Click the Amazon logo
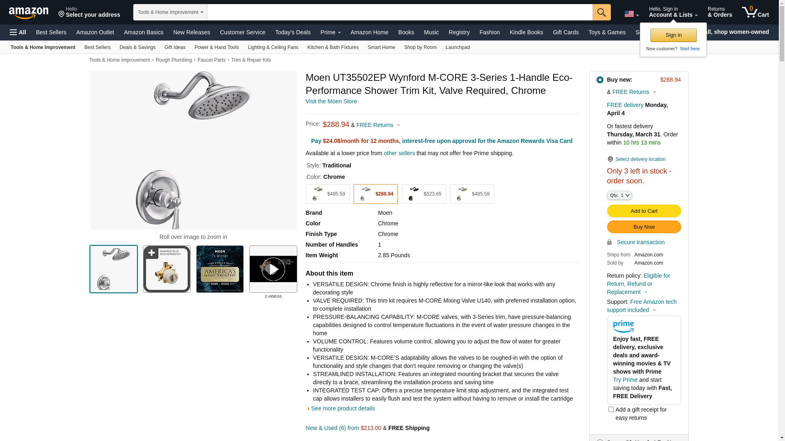The width and height of the screenshot is (785, 441). point(29,13)
